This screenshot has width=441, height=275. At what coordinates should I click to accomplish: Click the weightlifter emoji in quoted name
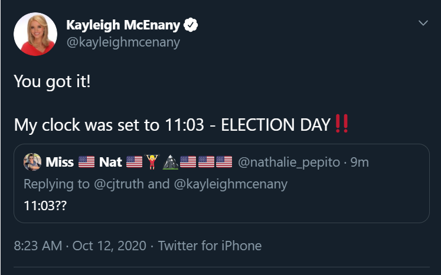[x=152, y=162]
